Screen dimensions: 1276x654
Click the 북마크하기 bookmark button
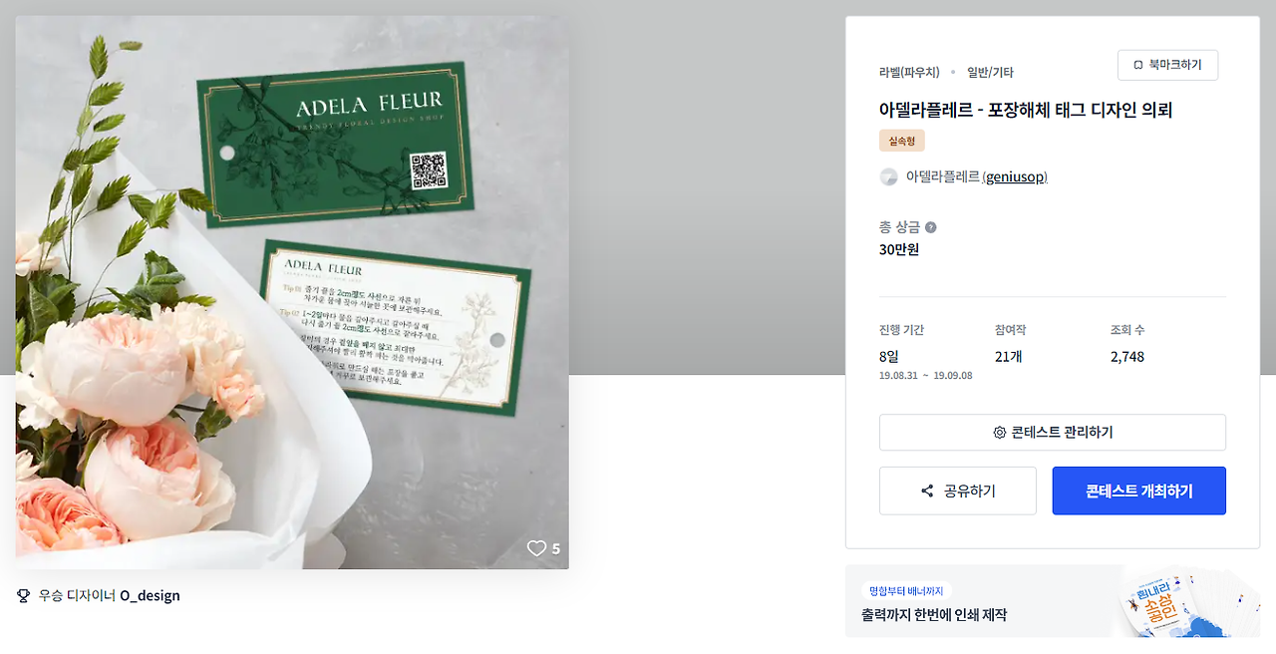tap(1167, 65)
